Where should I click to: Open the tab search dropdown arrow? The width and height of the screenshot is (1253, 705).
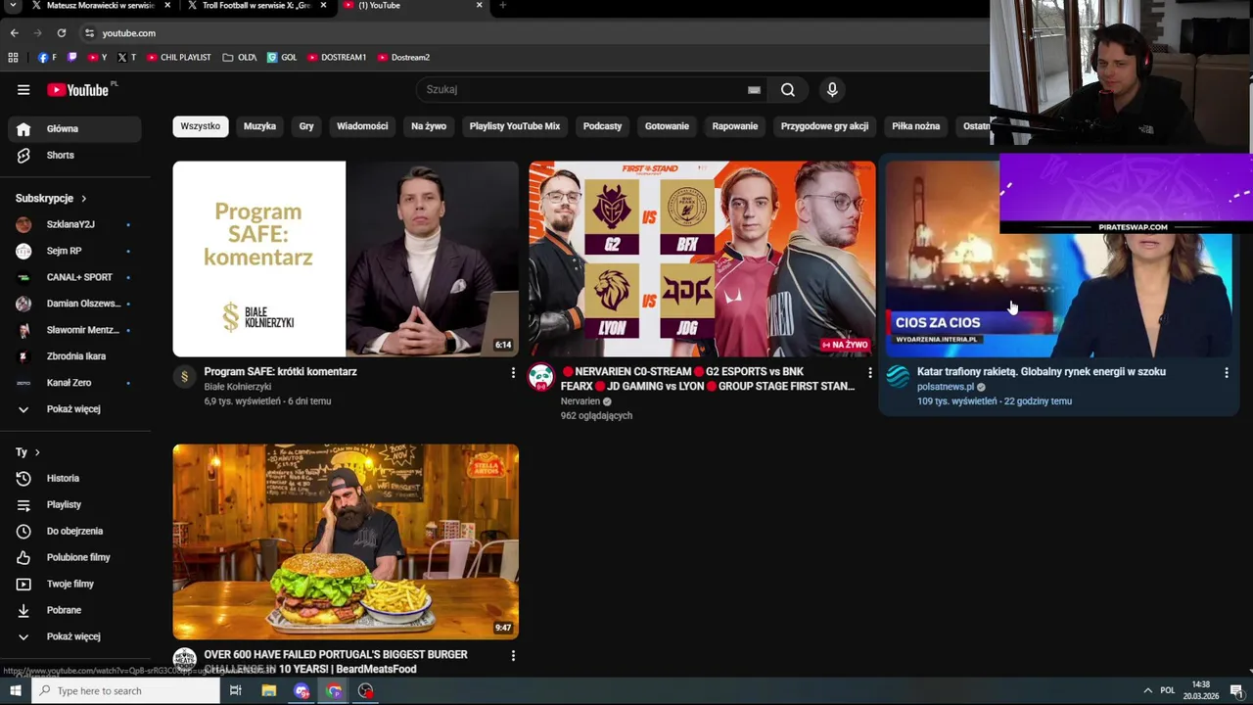13,6
